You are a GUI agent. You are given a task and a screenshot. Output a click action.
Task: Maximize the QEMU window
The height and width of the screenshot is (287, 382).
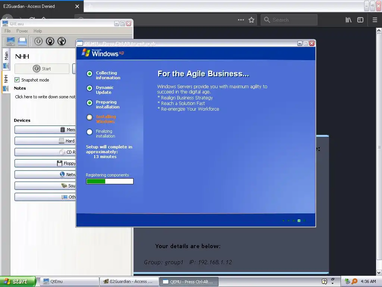306,43
